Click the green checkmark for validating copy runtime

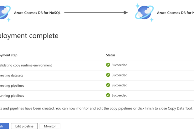108,65
